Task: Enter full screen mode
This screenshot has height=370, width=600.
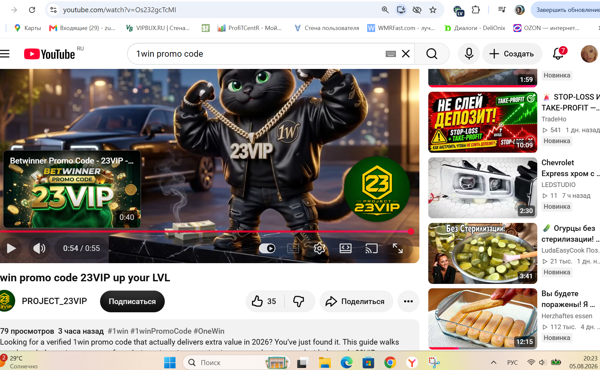Action: pos(398,248)
